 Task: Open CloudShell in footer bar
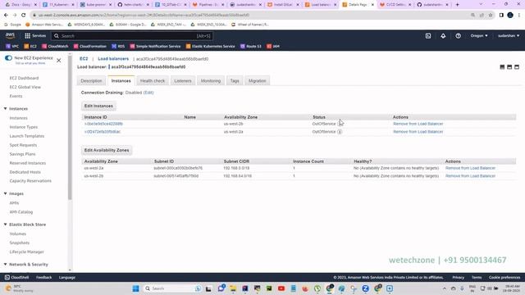16,277
